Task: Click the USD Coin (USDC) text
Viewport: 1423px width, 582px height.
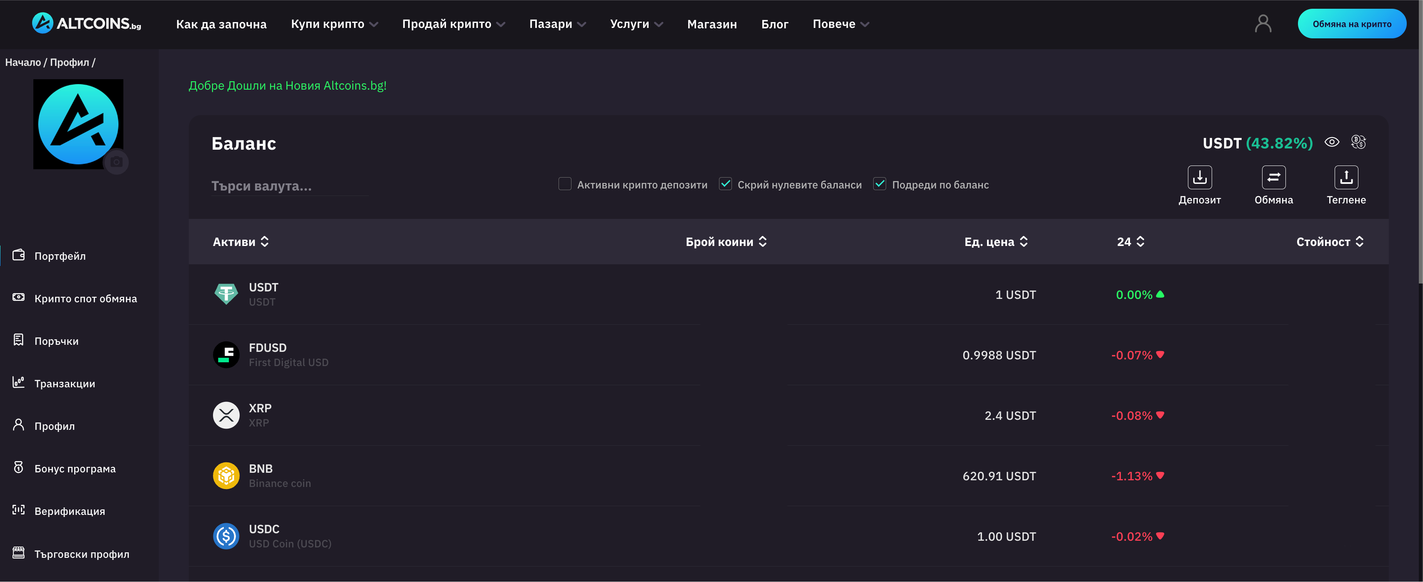Action: (x=290, y=544)
